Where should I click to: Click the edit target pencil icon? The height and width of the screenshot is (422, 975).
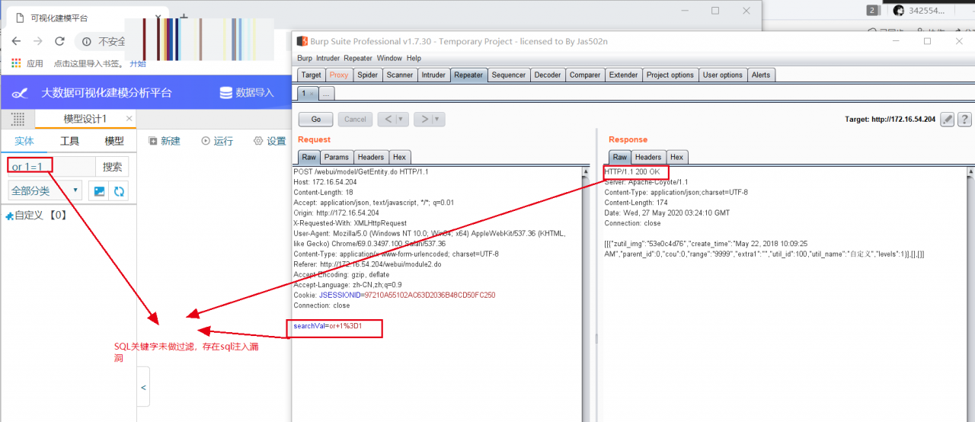click(x=947, y=119)
